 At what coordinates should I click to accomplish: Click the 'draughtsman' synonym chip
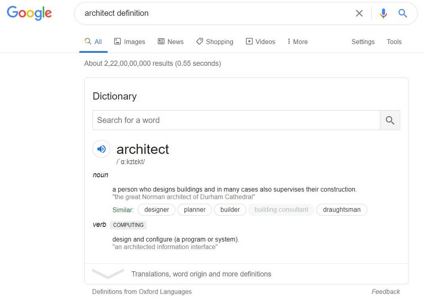(342, 210)
